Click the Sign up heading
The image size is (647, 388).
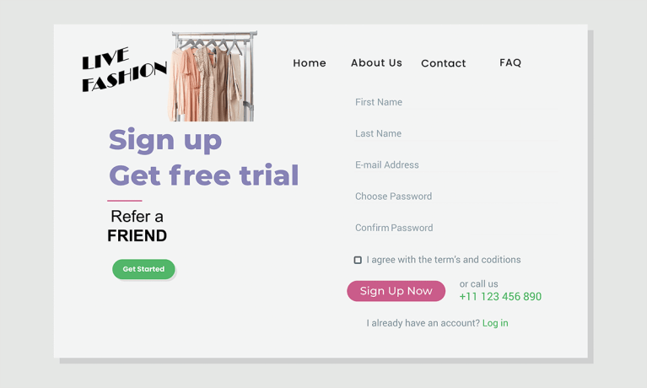coord(165,140)
